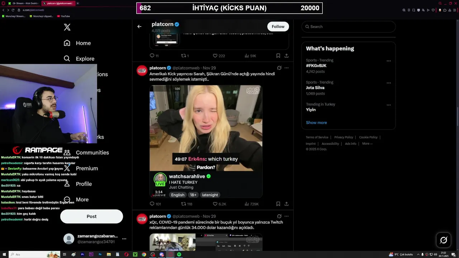Click the X search field
Viewport: 459px width, 258px height.
(349, 27)
